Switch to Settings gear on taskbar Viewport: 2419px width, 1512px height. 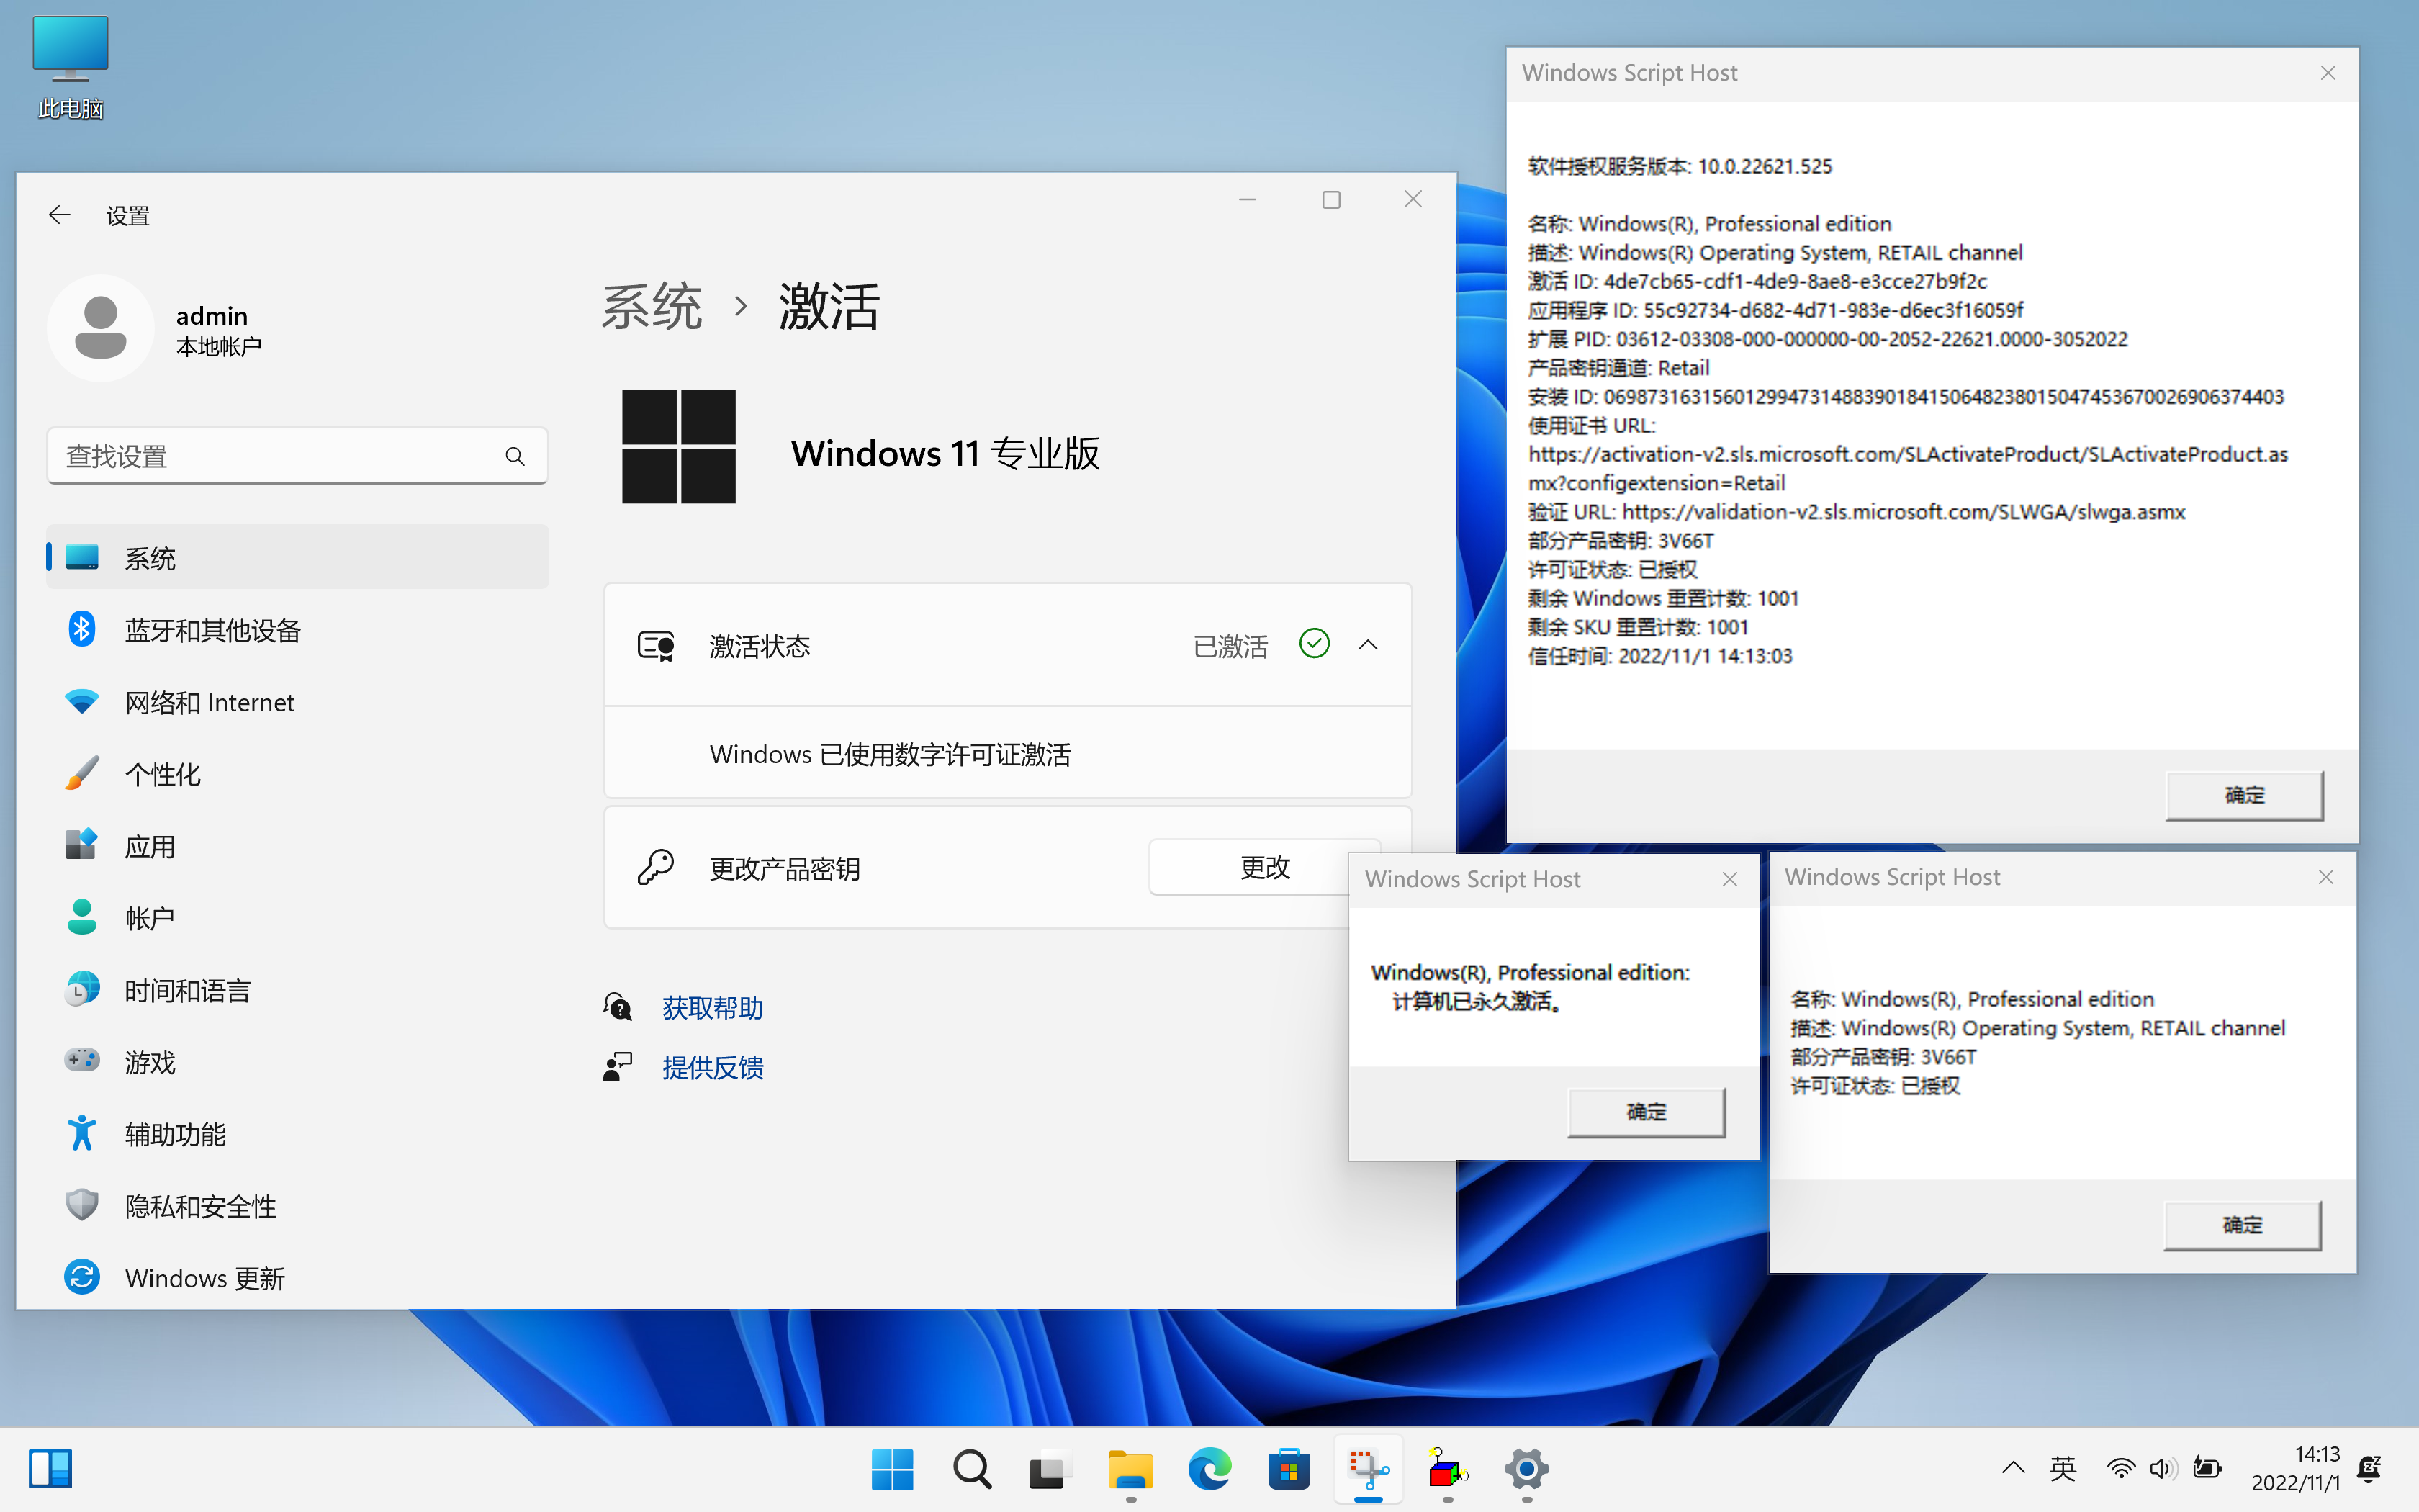(x=1526, y=1469)
